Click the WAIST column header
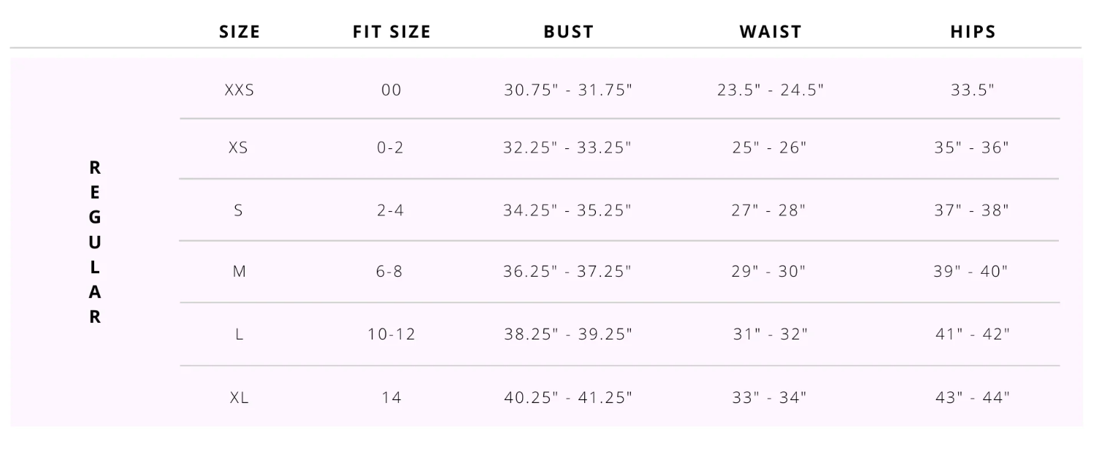 [770, 32]
